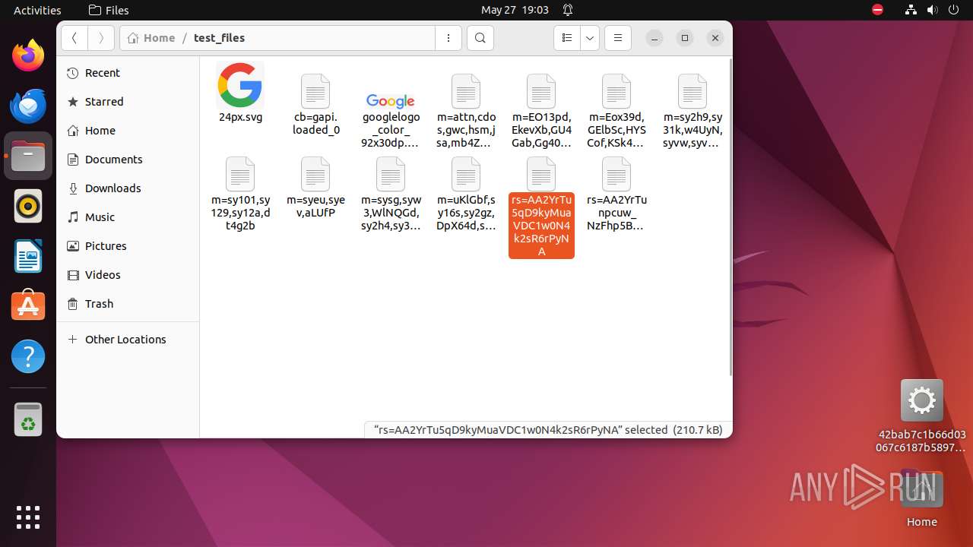
Task: Switch to list view with the view icon
Action: click(x=566, y=38)
